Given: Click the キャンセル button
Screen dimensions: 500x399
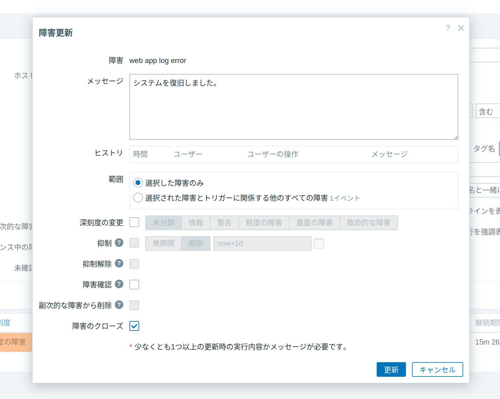Looking at the screenshot, I should [x=437, y=369].
